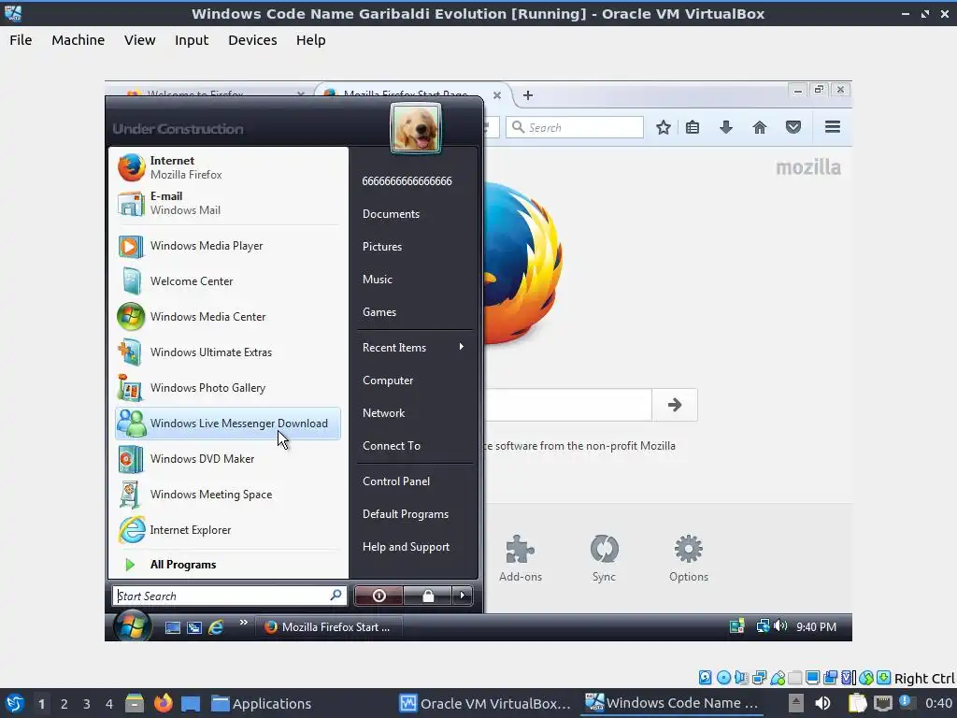Open Windows Meeting Space
Viewport: 957px width, 718px height.
(x=228, y=495)
